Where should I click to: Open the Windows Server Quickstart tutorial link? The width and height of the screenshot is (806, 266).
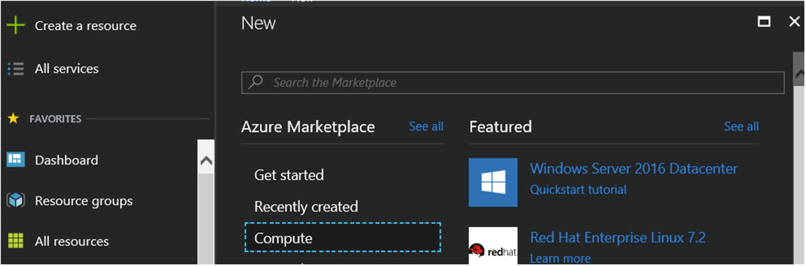577,190
